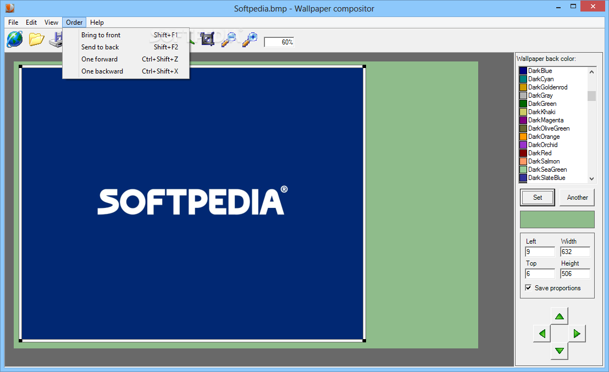Pick DarkOliveGreen in color list
The height and width of the screenshot is (372, 609).
point(553,128)
